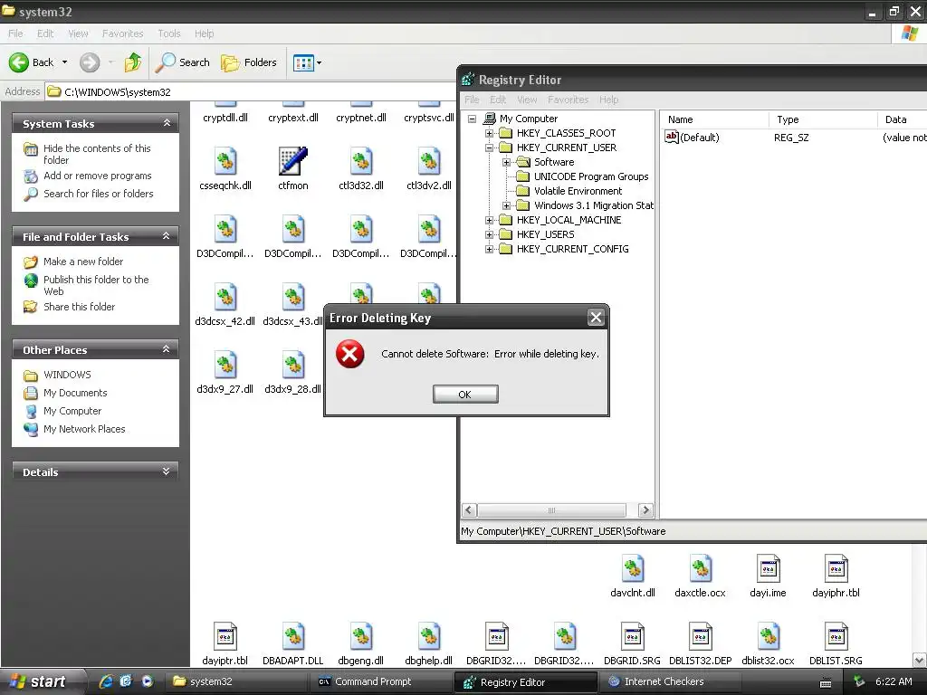Open Search in Explorer toolbar
Viewport: 927px width, 695px height.
click(x=183, y=62)
